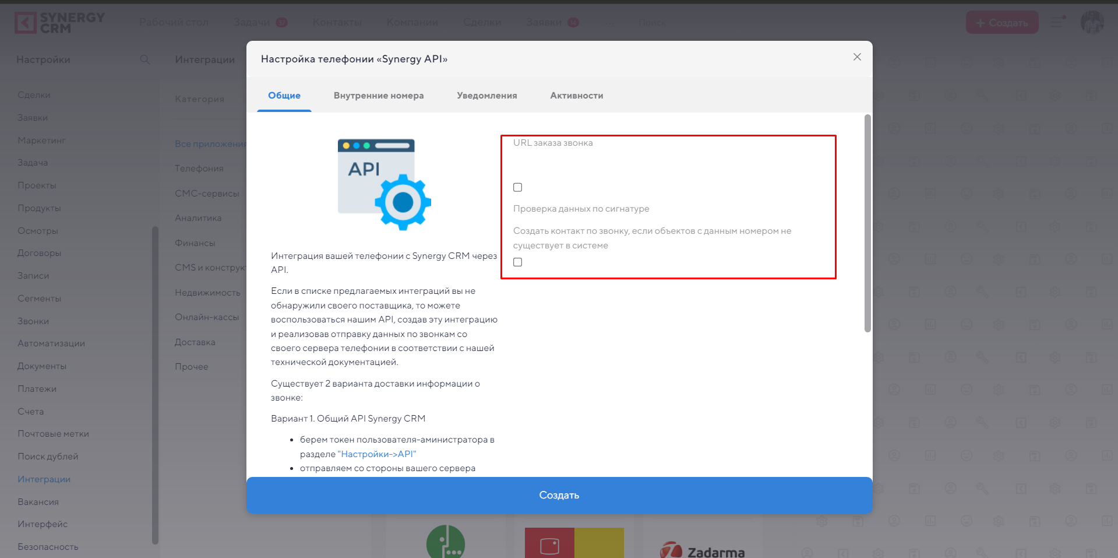
Task: Select Договоры in the settings sidebar
Action: pyautogui.click(x=39, y=253)
